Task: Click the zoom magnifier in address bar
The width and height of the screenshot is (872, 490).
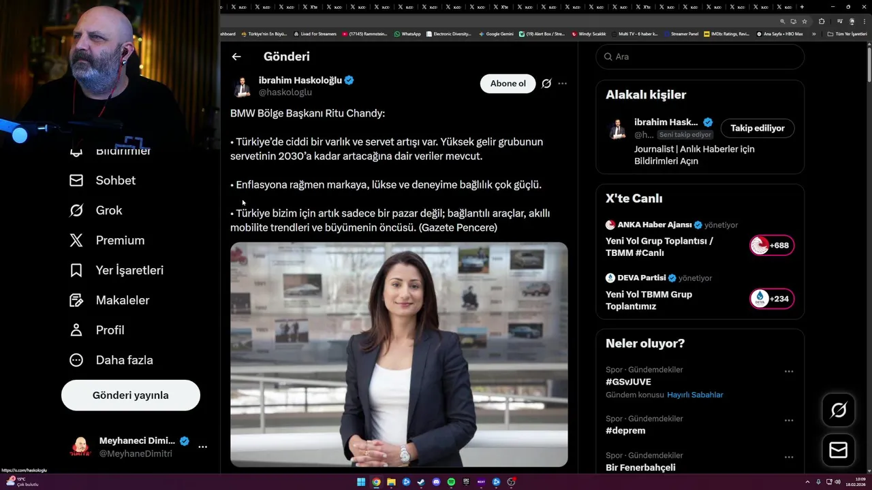Action: point(783,21)
